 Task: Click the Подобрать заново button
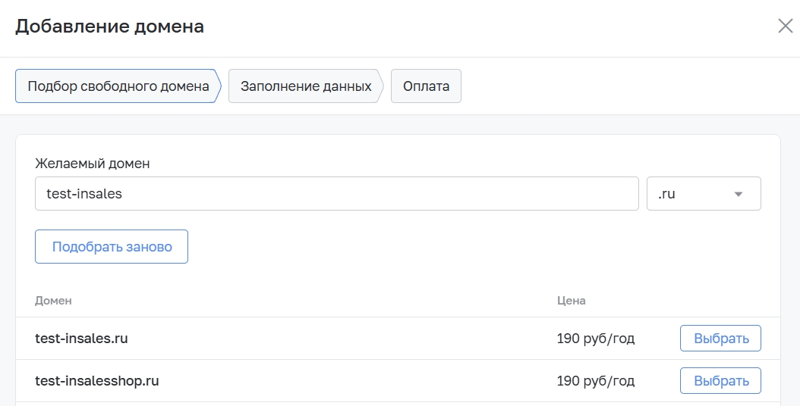point(112,247)
